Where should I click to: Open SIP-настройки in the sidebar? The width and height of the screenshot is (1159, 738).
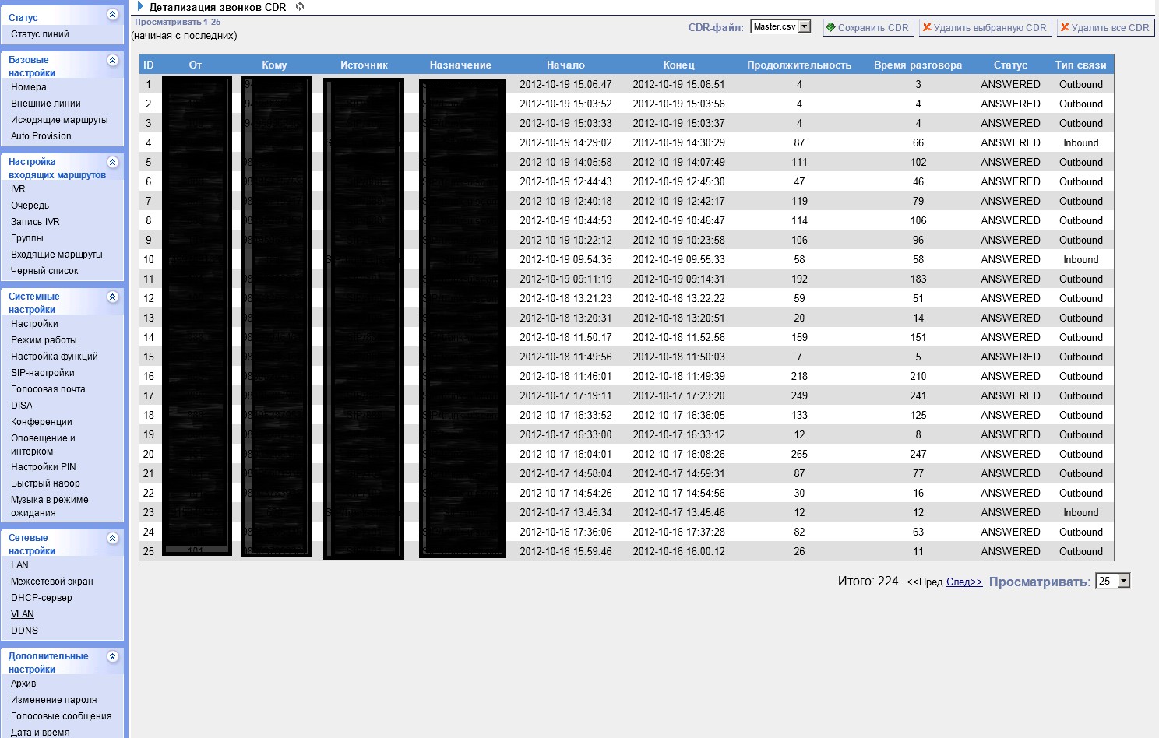[43, 373]
